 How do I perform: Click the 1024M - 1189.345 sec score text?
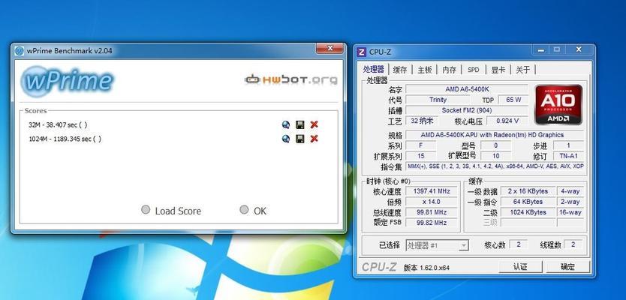[x=65, y=139]
